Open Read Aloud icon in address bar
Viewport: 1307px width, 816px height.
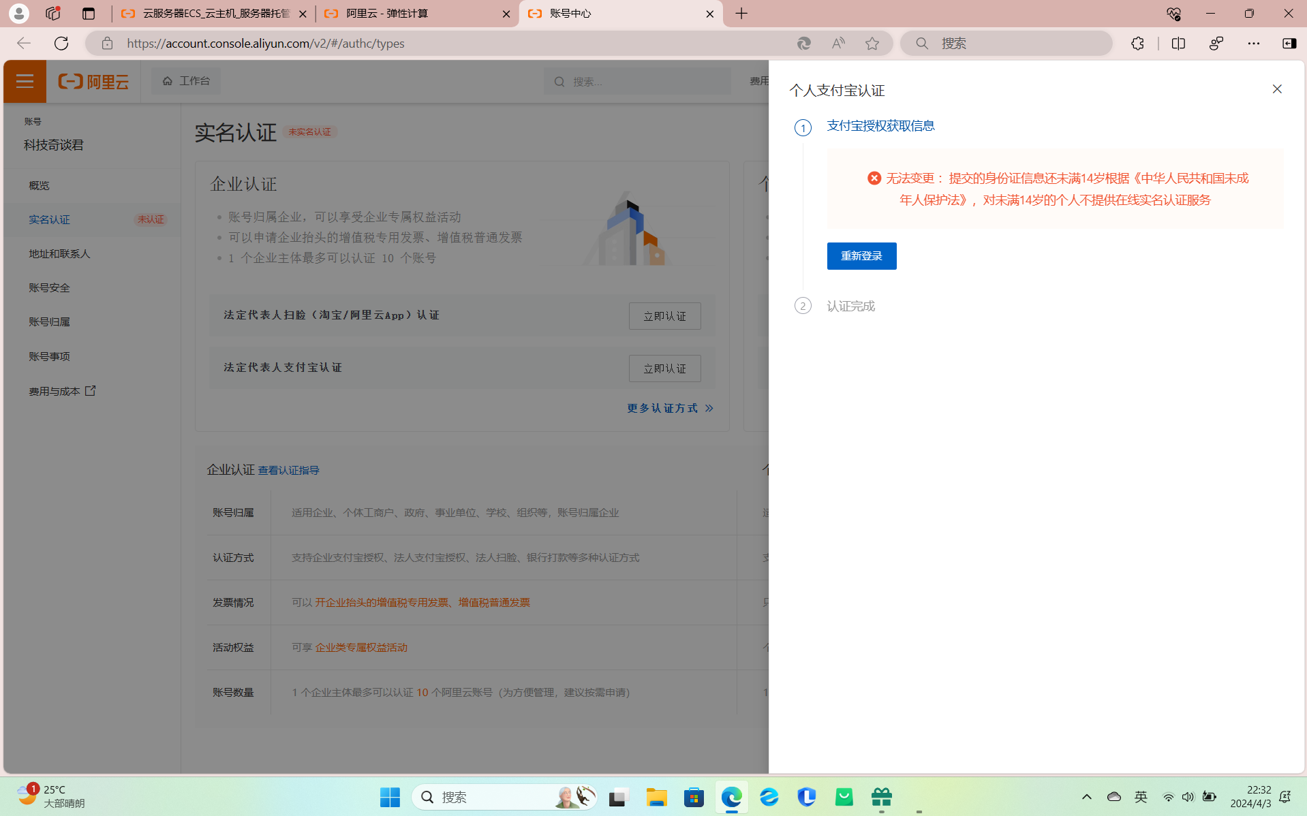838,44
